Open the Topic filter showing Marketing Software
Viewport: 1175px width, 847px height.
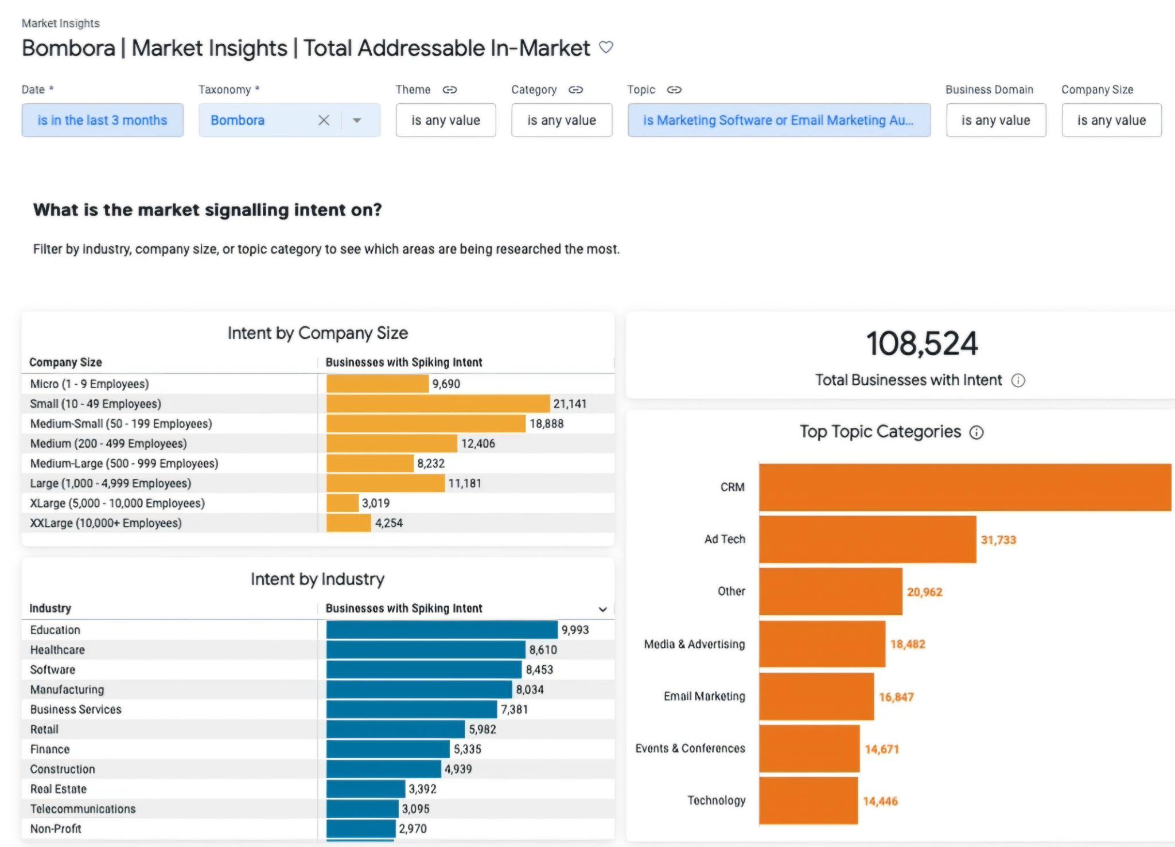pyautogui.click(x=779, y=120)
